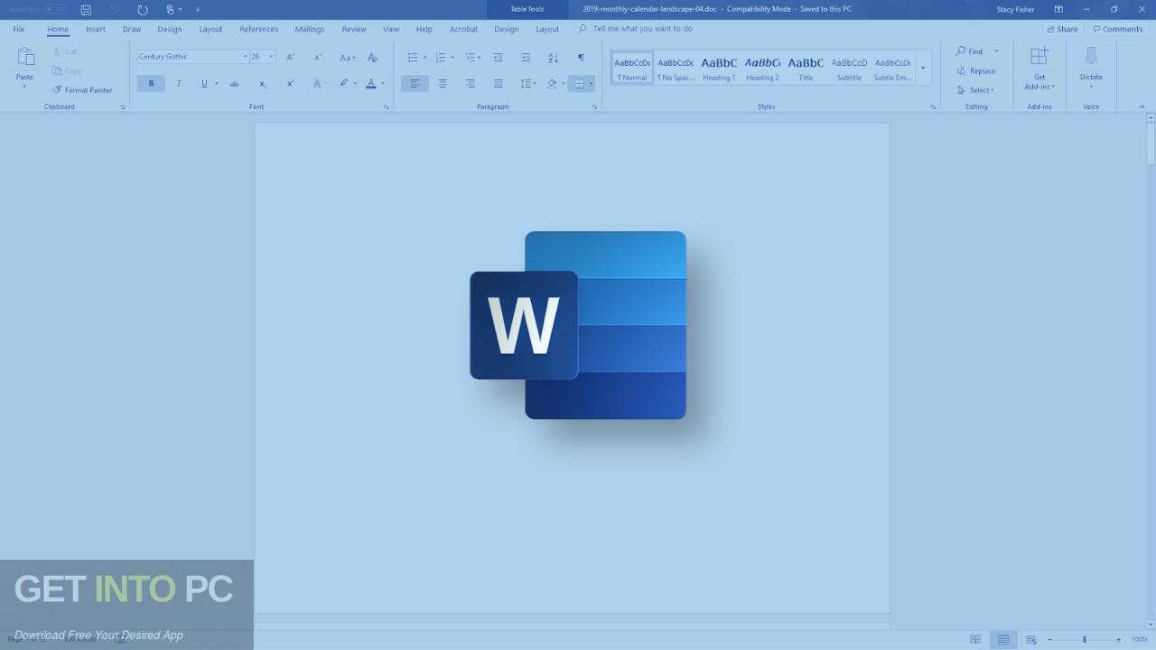This screenshot has height=650, width=1156.
Task: Switch to the References tab
Action: pos(258,29)
